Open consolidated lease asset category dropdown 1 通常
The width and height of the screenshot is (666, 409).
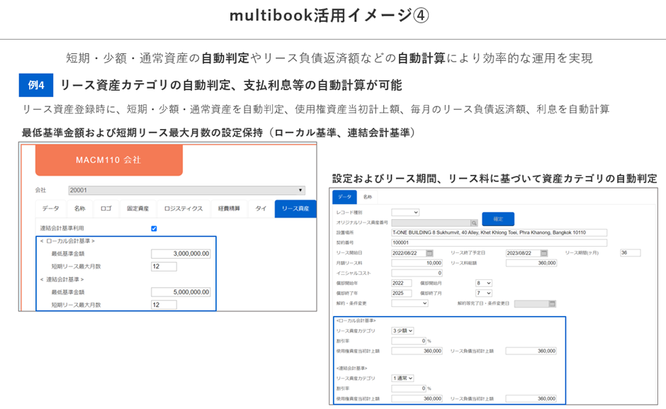(402, 378)
